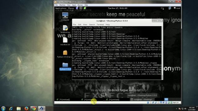Select the wordlist.txt file icon
198x111 pixels.
(65, 41)
